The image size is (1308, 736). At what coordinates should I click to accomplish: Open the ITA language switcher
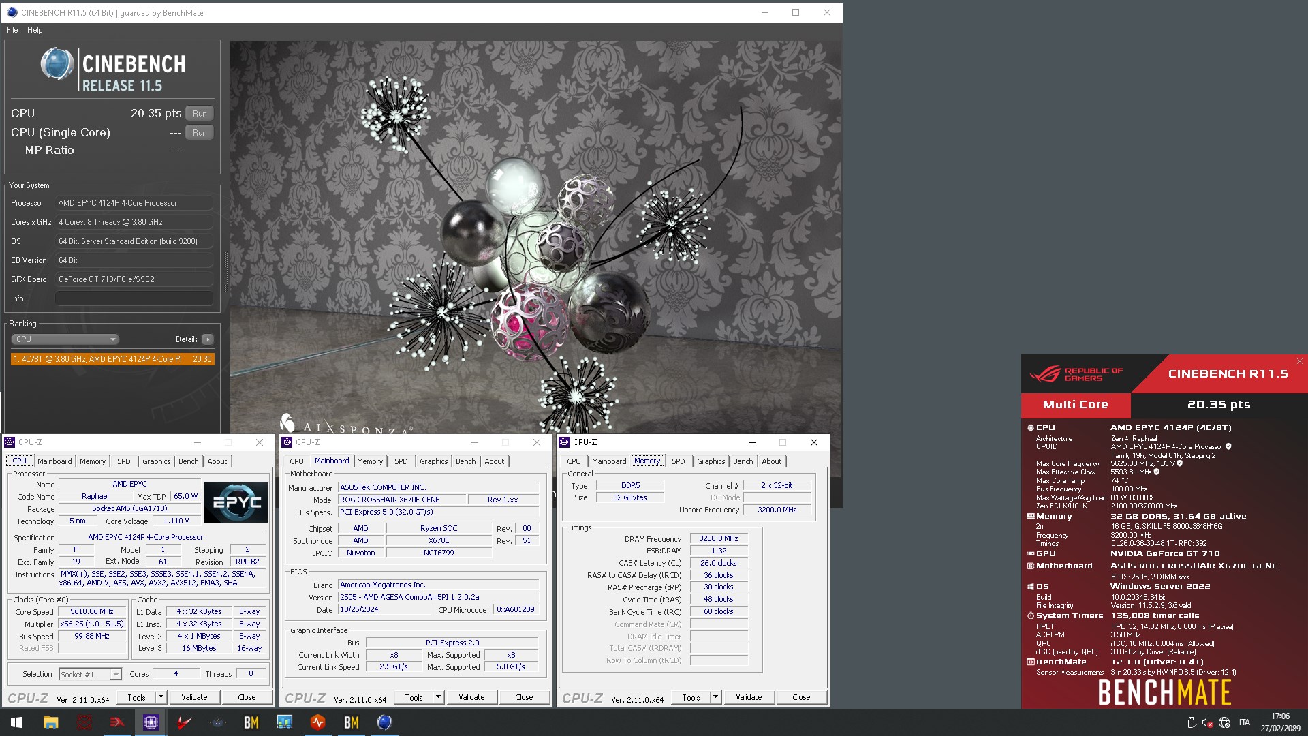[1245, 722]
